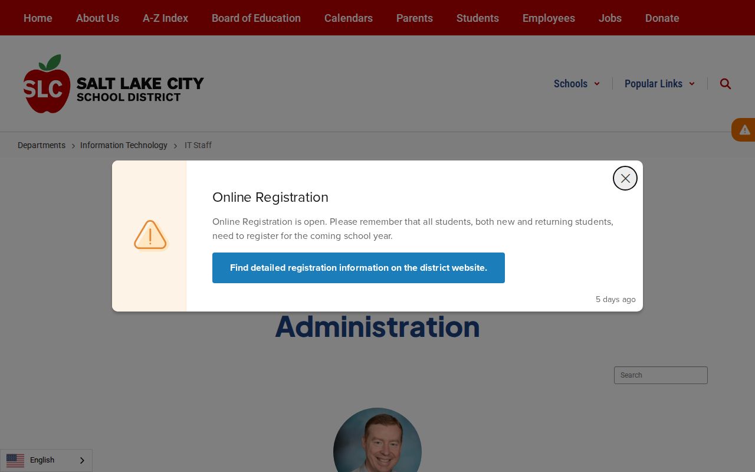Click the US flag language icon
This screenshot has height=472, width=755.
coord(15,460)
